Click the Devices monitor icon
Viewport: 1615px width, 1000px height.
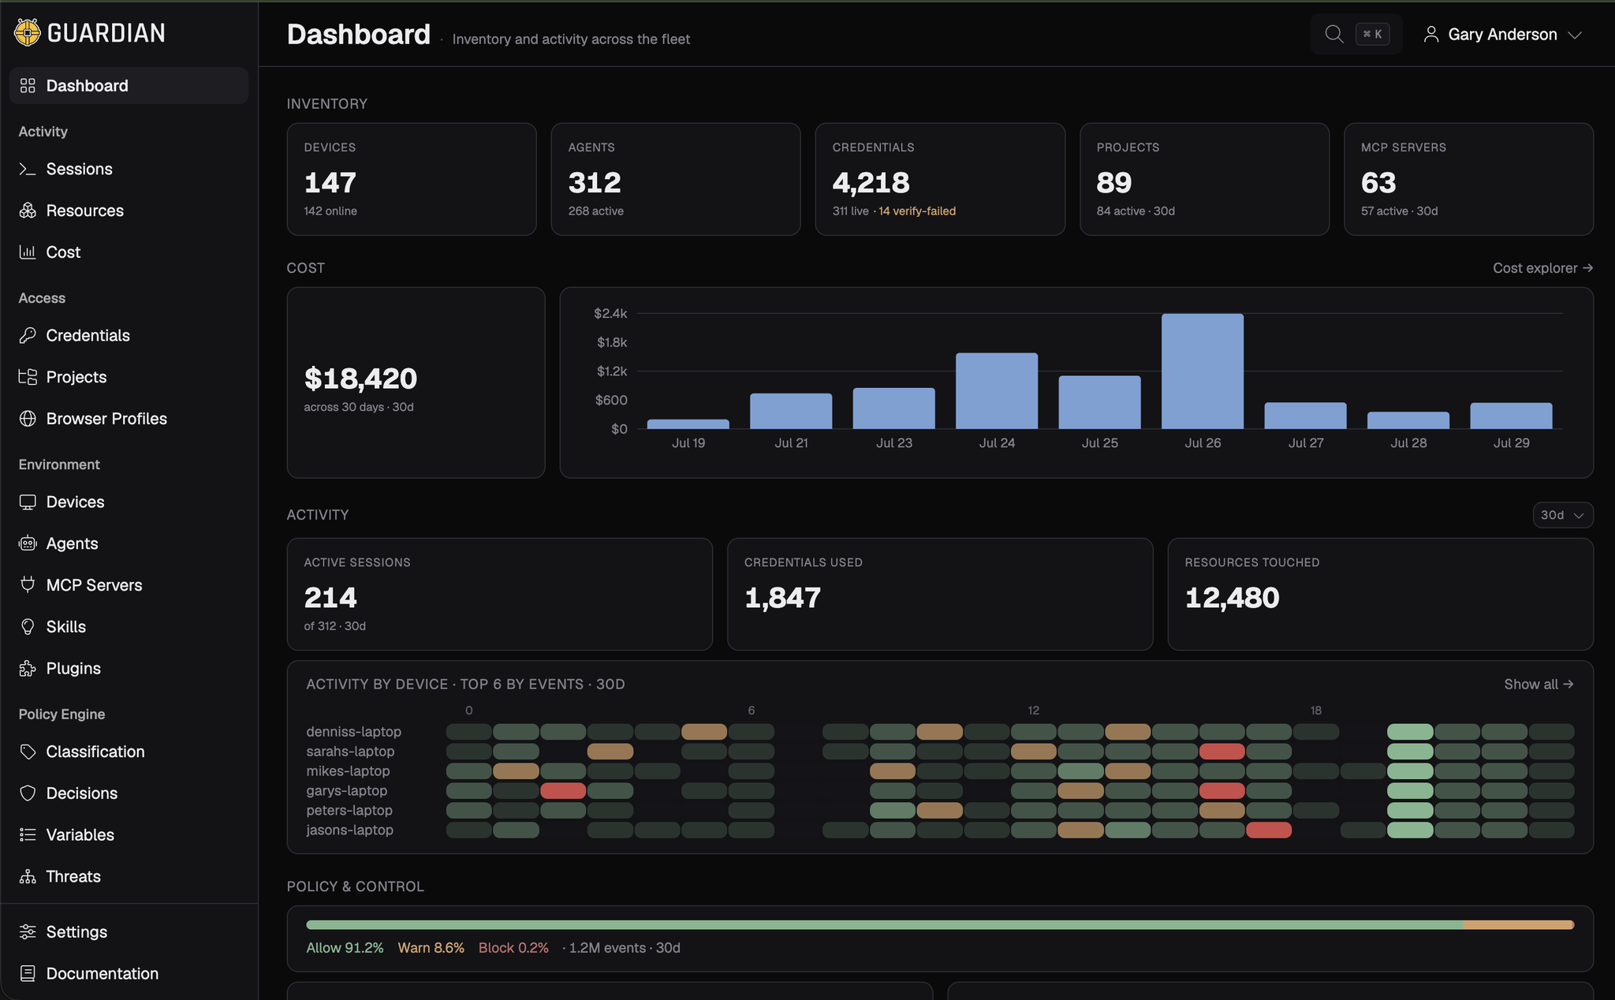28,502
